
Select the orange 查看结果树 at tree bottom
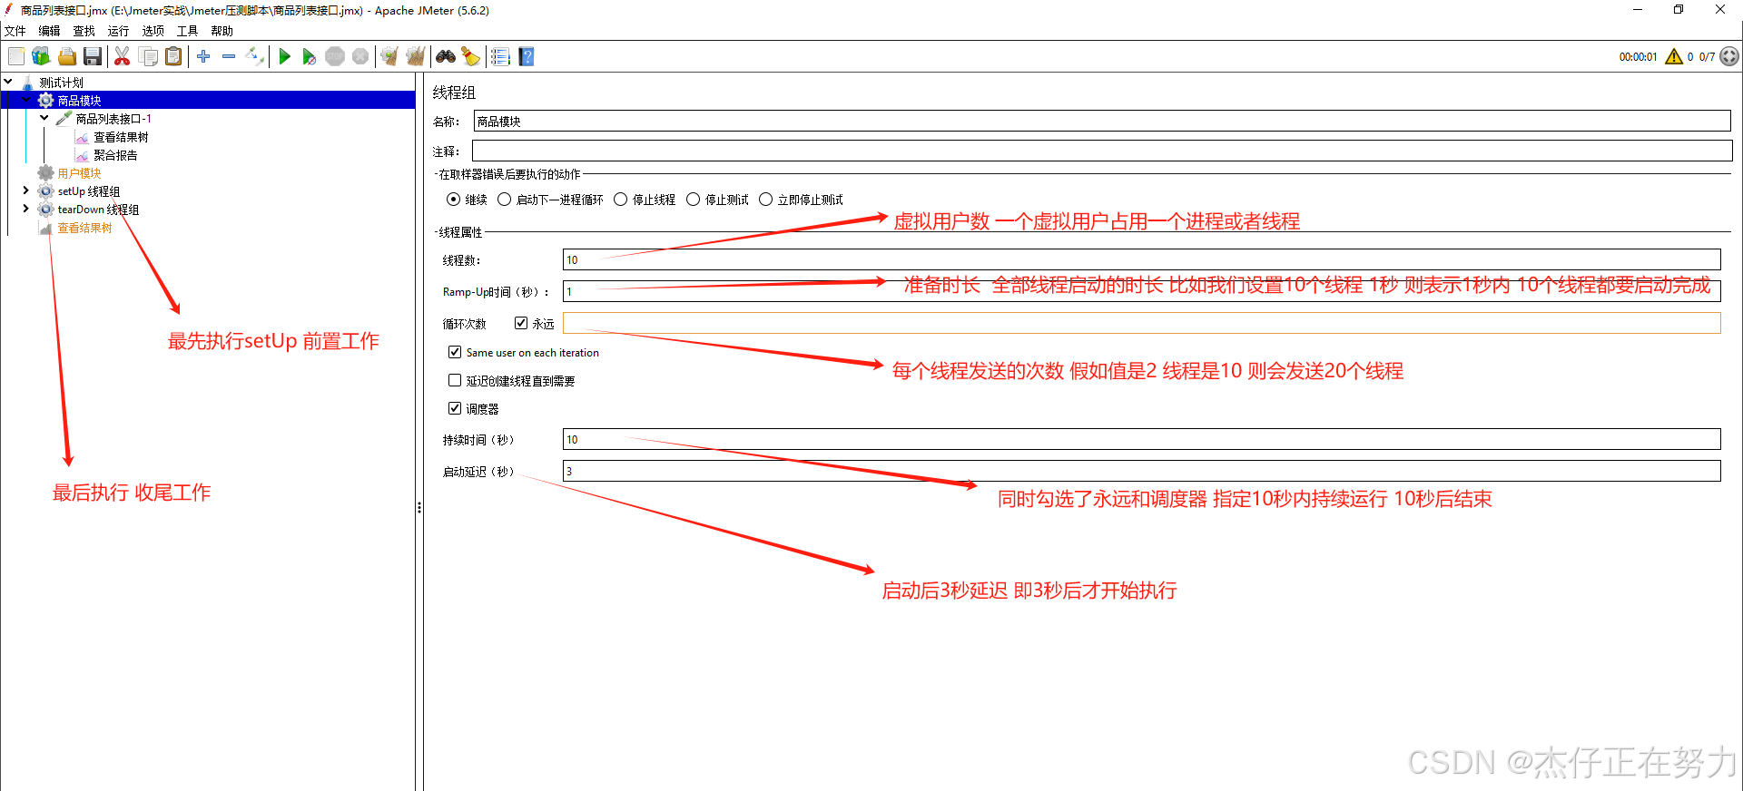coord(84,228)
